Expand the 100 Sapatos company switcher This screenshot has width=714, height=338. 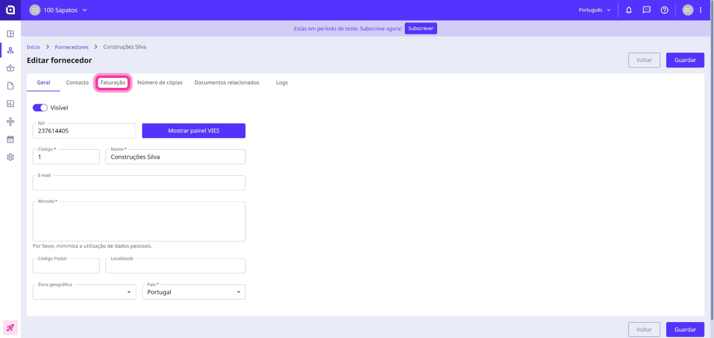[58, 10]
